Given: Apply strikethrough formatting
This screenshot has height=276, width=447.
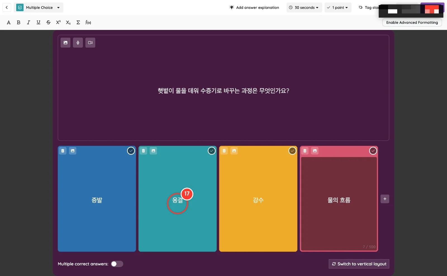Looking at the screenshot, I should (x=48, y=22).
